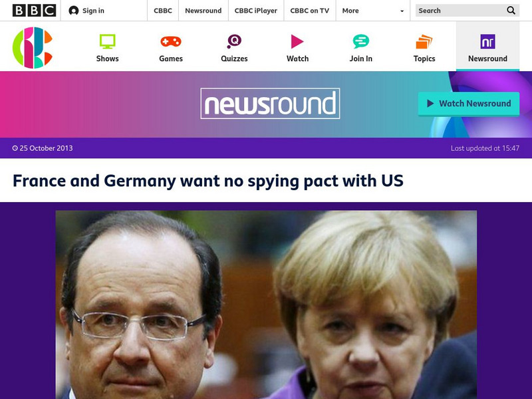532x399 pixels.
Task: Expand the More dropdown menu
Action: pyautogui.click(x=373, y=11)
